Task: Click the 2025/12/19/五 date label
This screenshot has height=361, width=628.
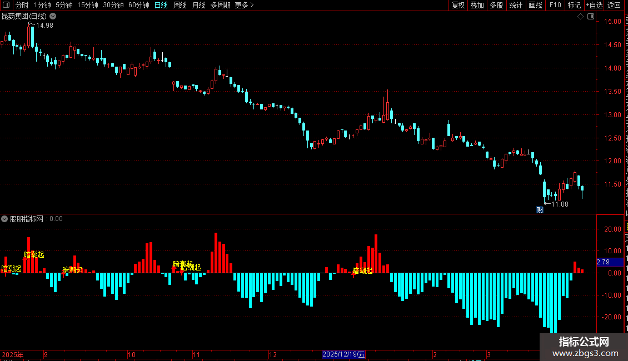Action: pos(343,354)
